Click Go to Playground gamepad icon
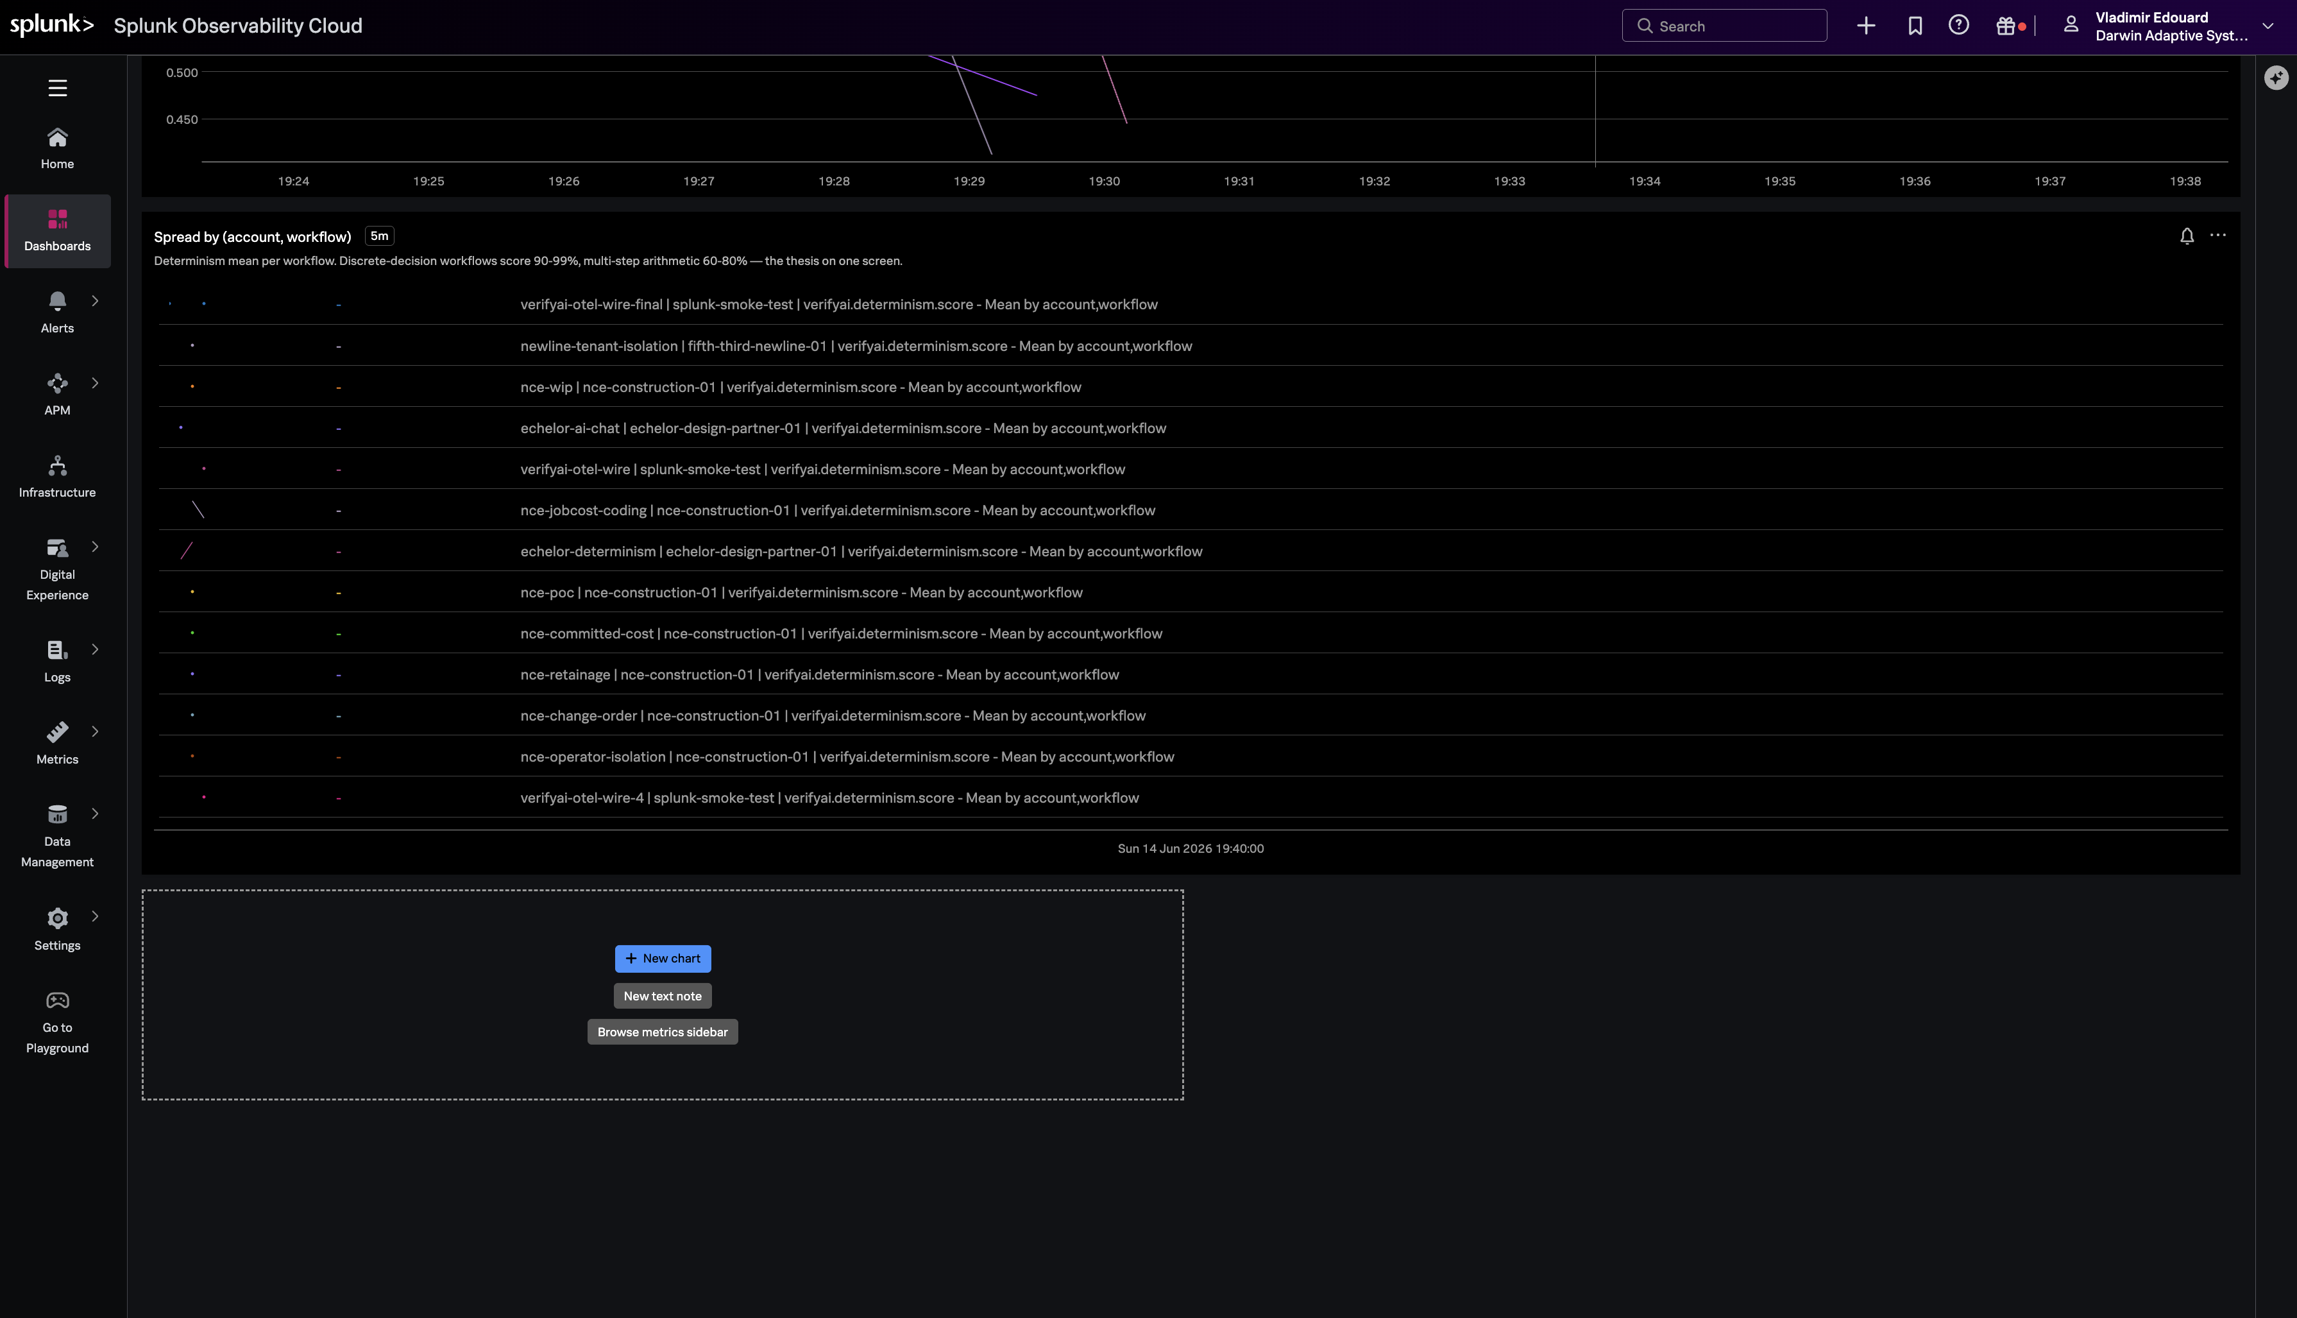Viewport: 2297px width, 1318px height. 57,1000
